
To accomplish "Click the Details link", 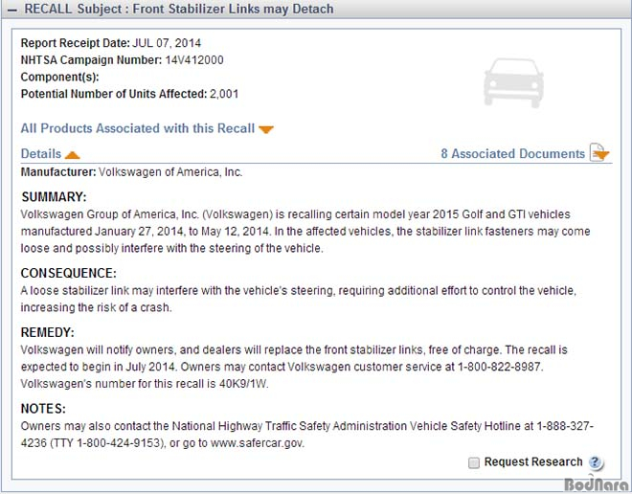I will click(x=41, y=153).
